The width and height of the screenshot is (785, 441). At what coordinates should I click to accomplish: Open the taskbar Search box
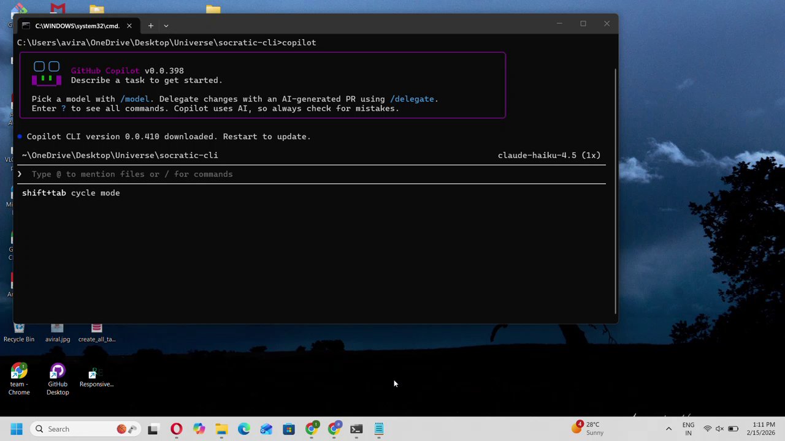point(86,429)
